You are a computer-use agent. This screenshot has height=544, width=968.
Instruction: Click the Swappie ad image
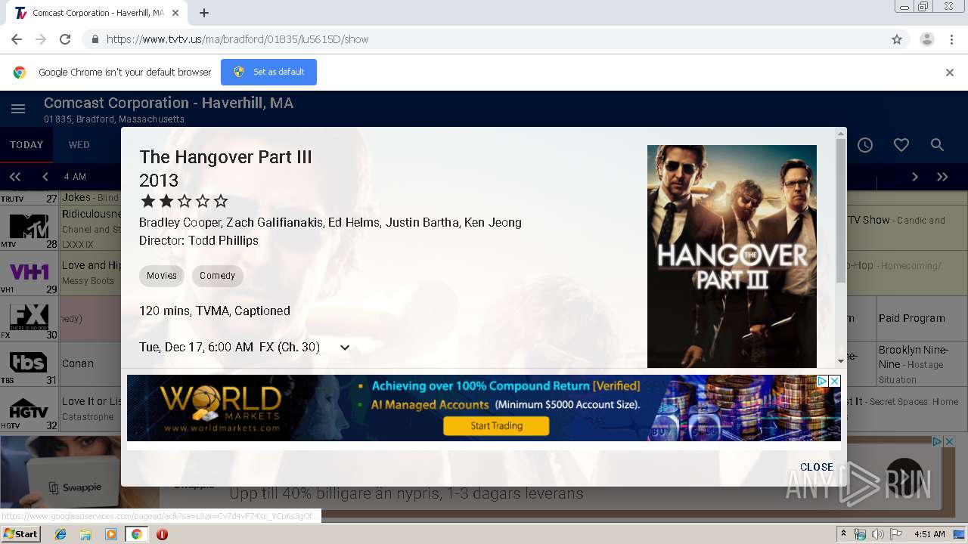(x=79, y=471)
